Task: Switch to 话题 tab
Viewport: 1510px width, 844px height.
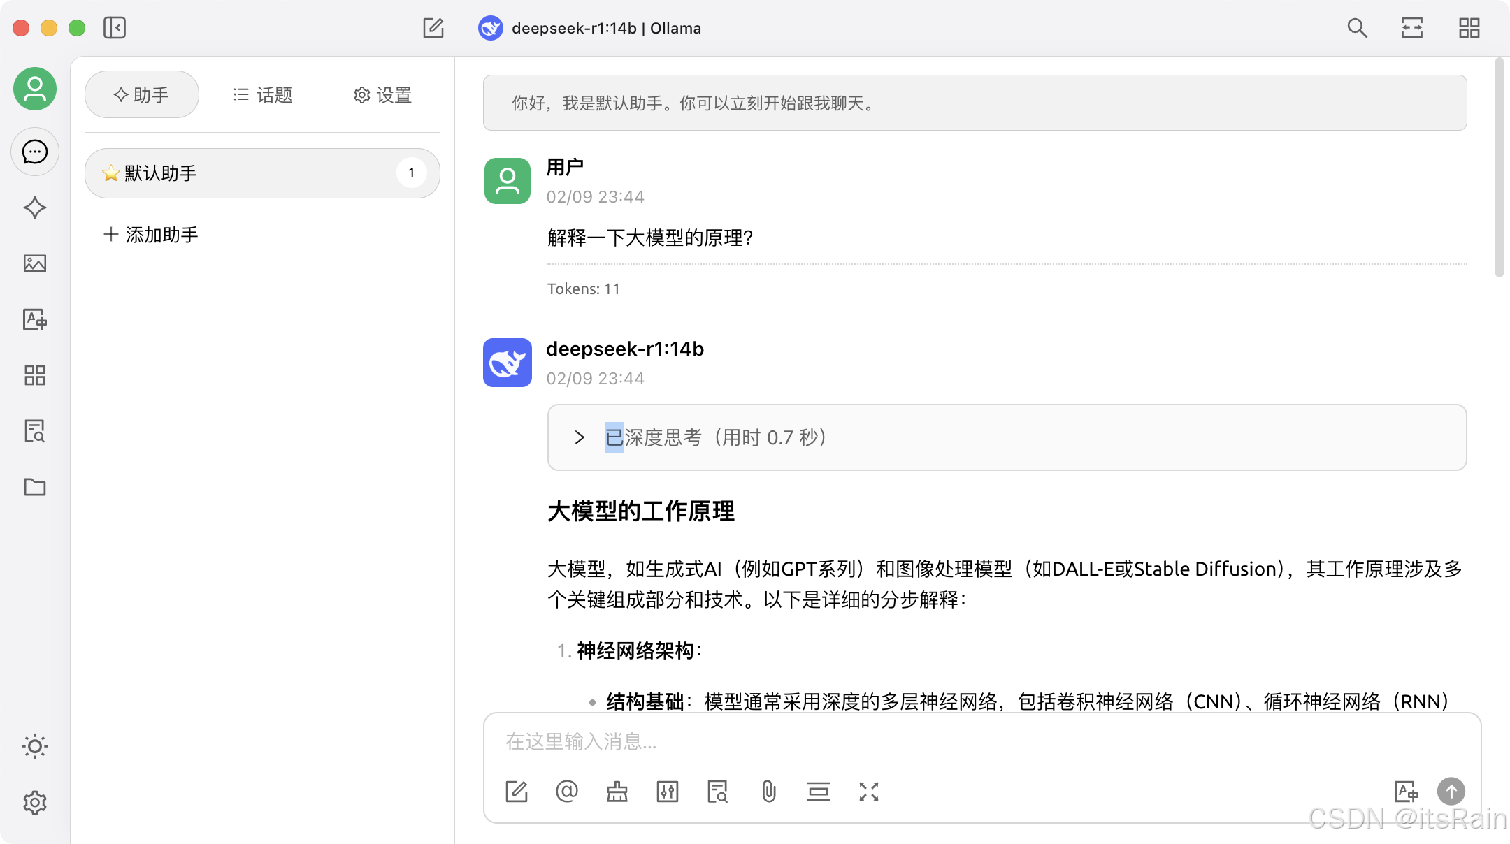Action: pyautogui.click(x=263, y=94)
